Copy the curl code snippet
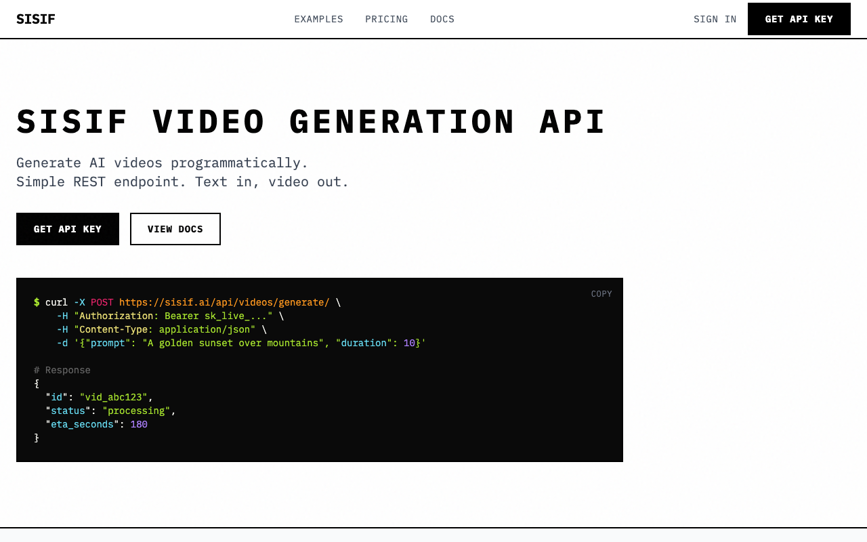Image resolution: width=867 pixels, height=542 pixels. pyautogui.click(x=601, y=294)
